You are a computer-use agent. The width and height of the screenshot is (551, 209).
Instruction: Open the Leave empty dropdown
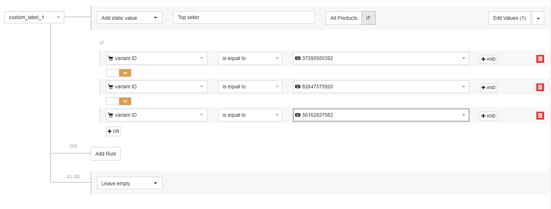click(129, 183)
